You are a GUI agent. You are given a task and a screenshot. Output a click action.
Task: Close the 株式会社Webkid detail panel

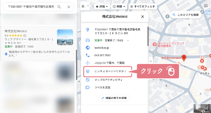pos(142,17)
